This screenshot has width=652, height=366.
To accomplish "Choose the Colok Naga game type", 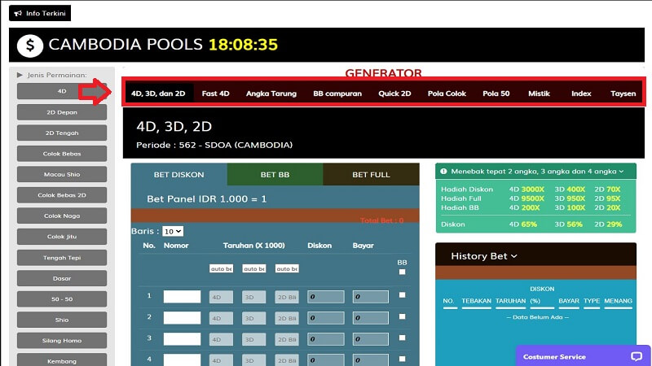I will 62,216.
